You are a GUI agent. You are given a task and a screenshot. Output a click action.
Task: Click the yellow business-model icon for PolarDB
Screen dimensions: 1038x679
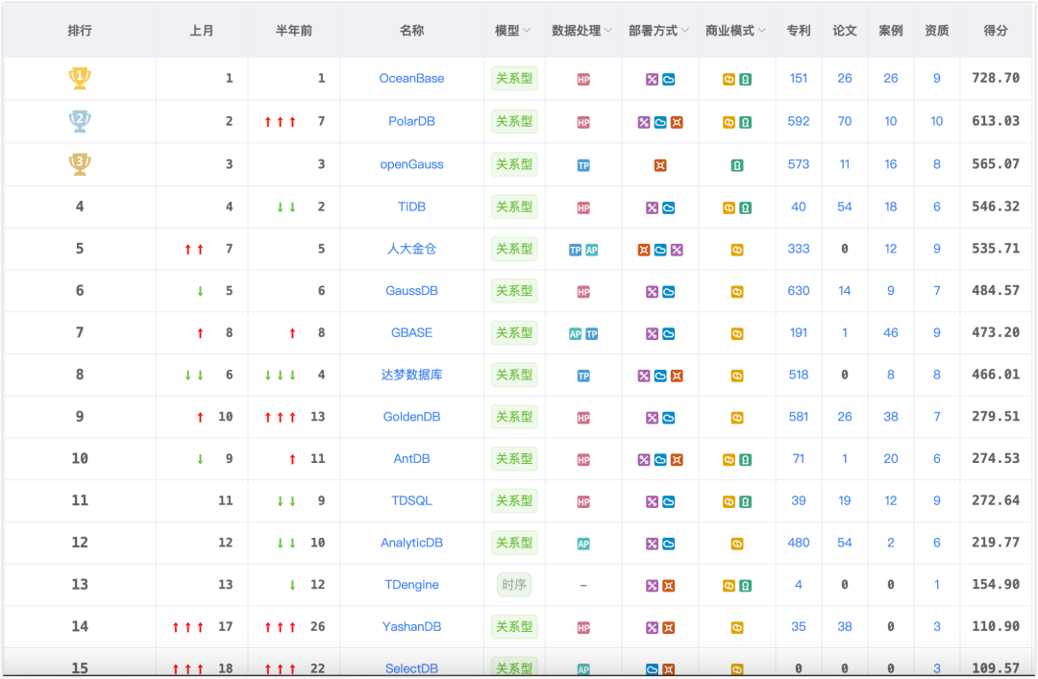(x=729, y=122)
